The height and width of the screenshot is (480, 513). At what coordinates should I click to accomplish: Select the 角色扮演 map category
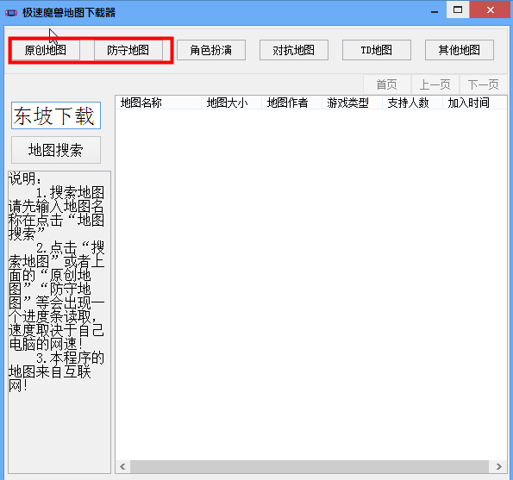(x=211, y=50)
